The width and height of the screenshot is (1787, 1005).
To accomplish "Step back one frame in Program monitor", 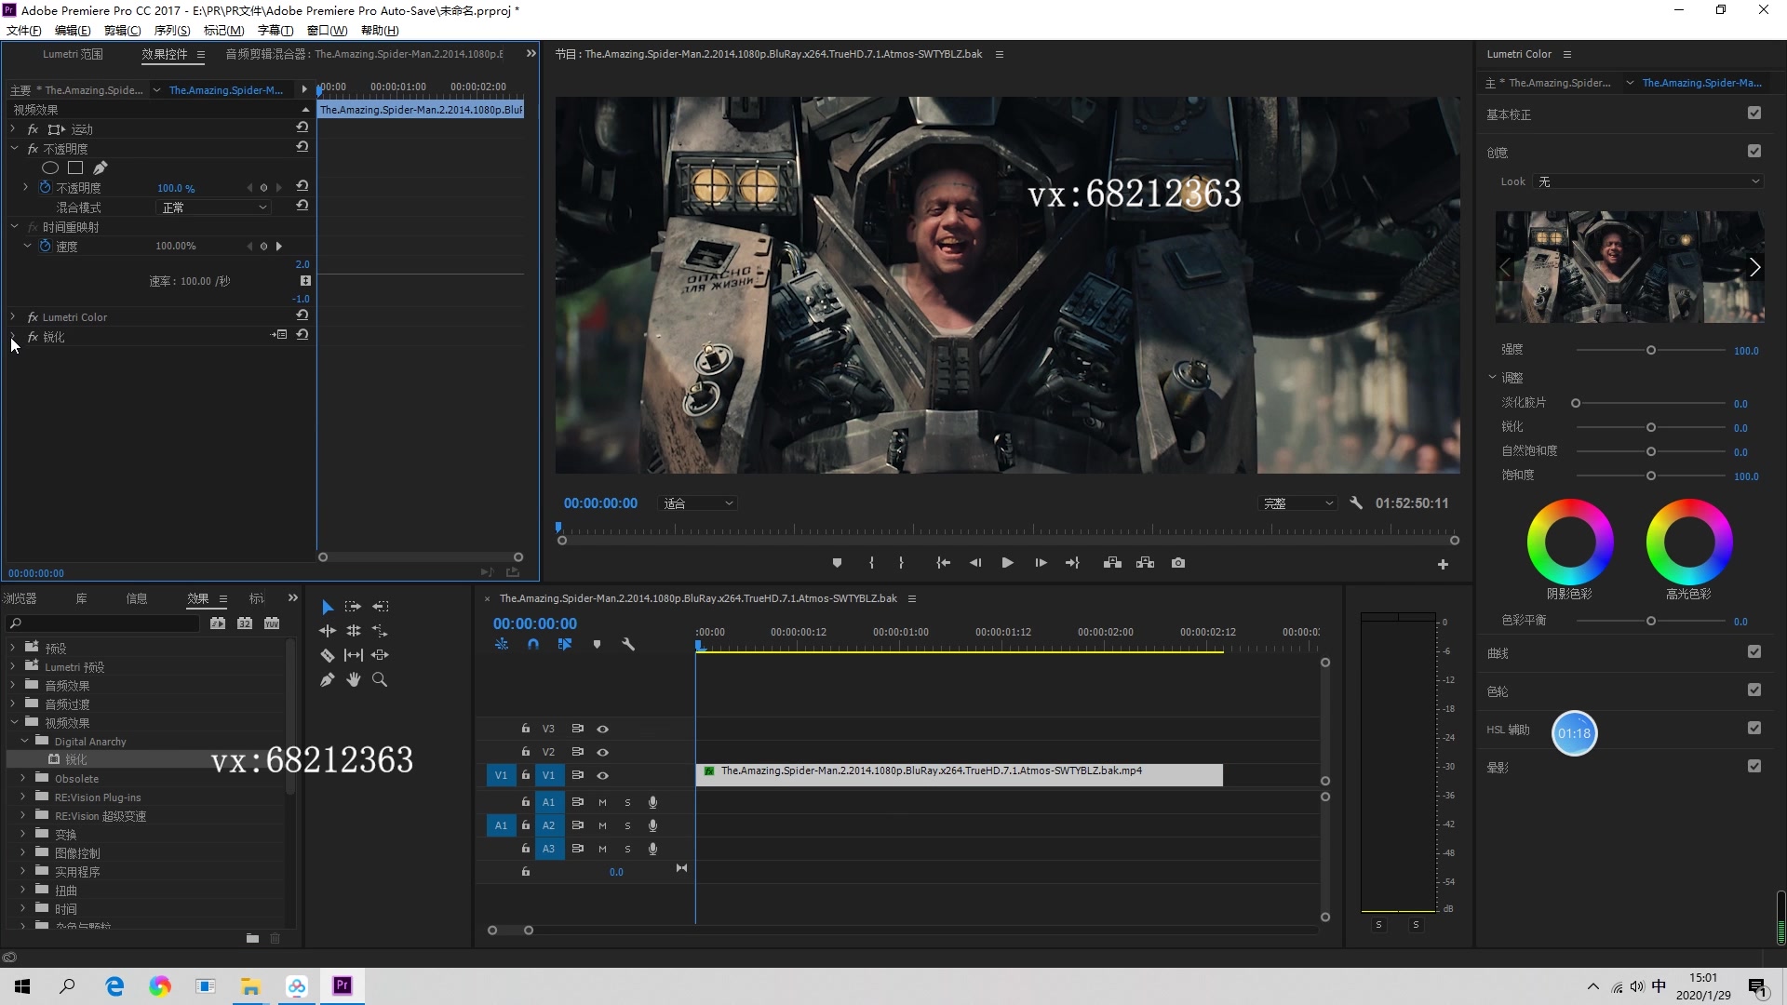I will 975,563.
